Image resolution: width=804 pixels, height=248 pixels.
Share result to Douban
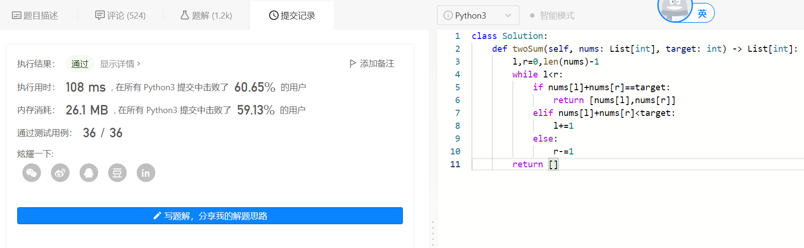pos(117,173)
